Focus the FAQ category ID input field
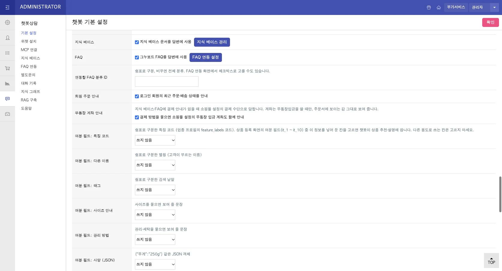 coord(166,82)
